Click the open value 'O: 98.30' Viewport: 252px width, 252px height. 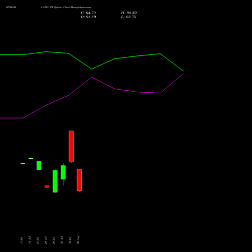pyautogui.click(x=88, y=17)
